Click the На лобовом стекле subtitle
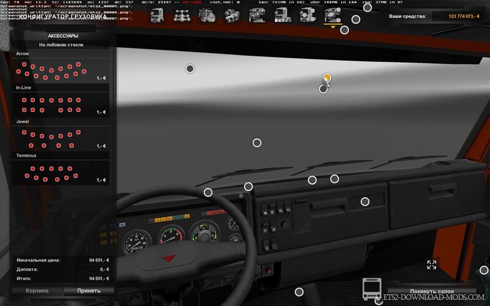The image size is (490, 306). [61, 45]
